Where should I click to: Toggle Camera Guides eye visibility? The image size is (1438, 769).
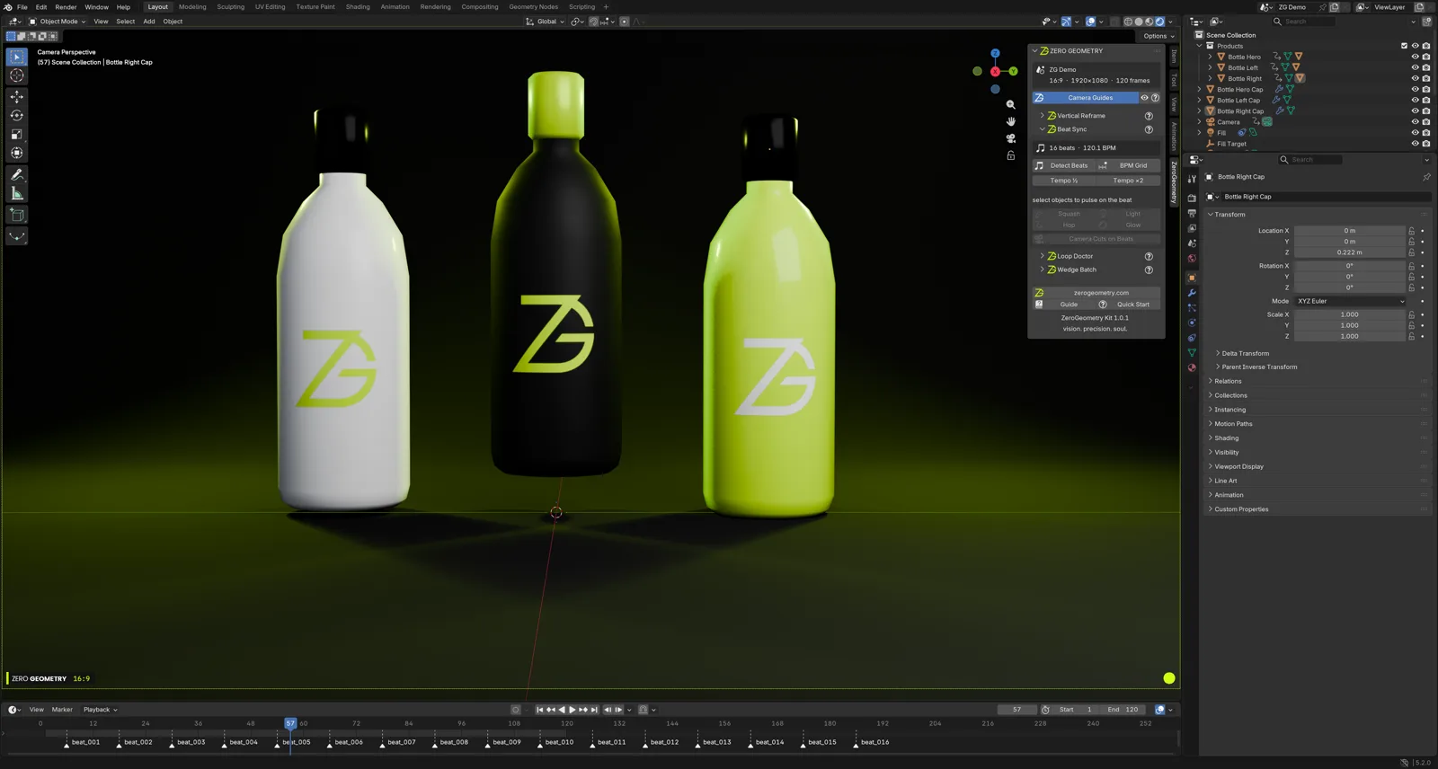pyautogui.click(x=1144, y=98)
